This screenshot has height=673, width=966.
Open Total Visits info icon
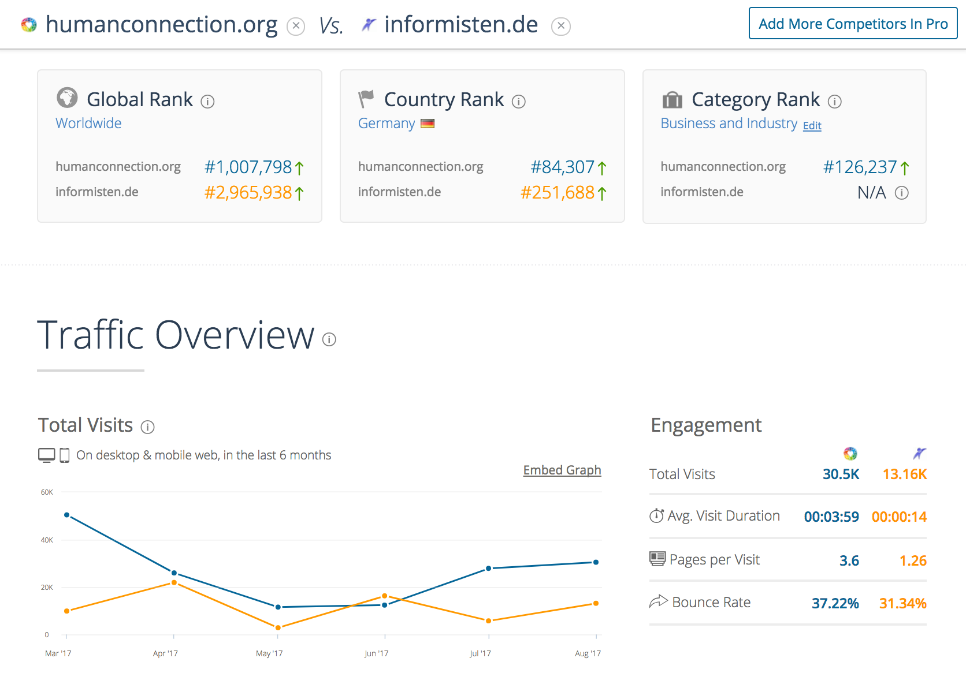(x=148, y=427)
